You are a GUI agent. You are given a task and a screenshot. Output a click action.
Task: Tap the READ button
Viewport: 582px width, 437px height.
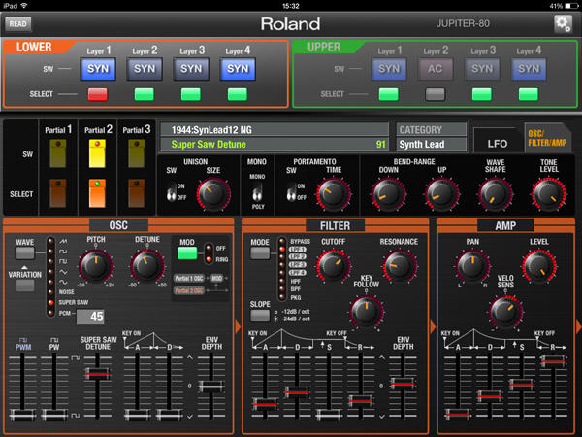click(17, 24)
